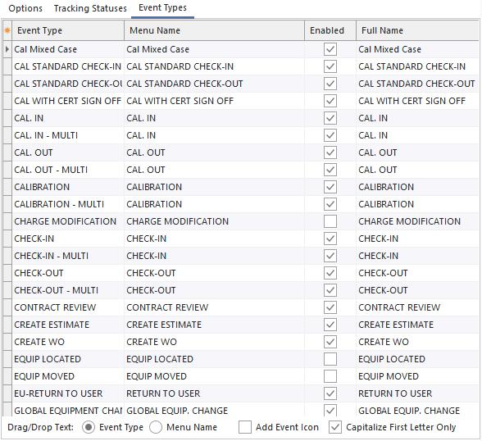This screenshot has width=482, height=441.
Task: Disable the CONTRACT REVIEW event checkbox
Action: tap(330, 307)
